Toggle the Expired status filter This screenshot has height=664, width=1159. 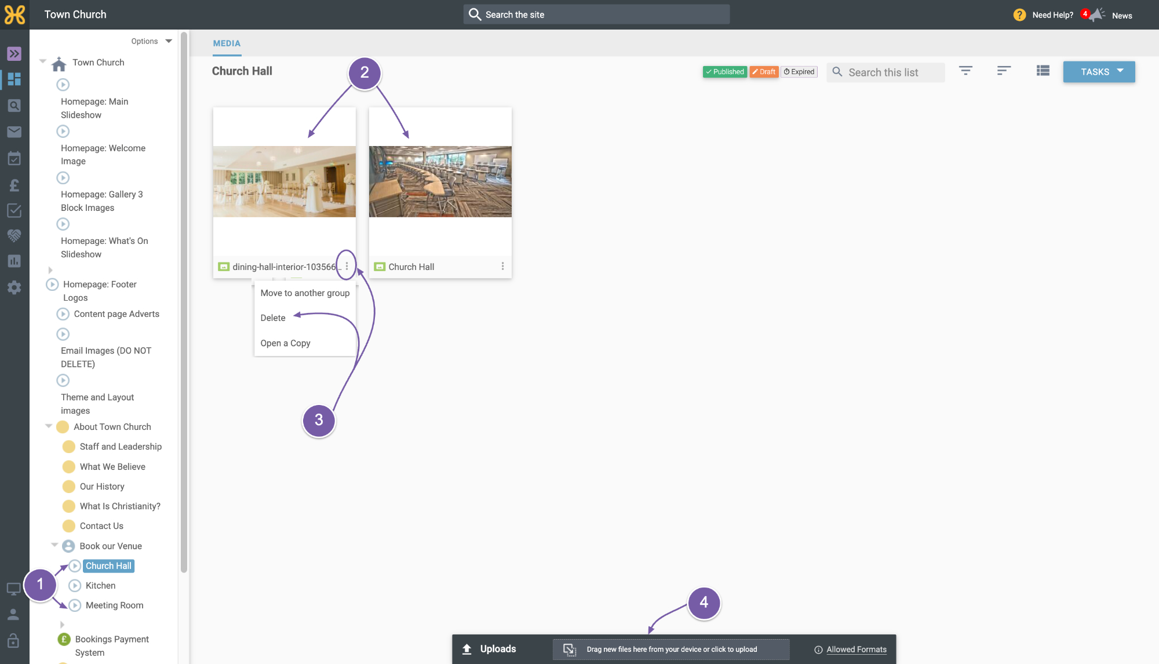click(x=799, y=72)
